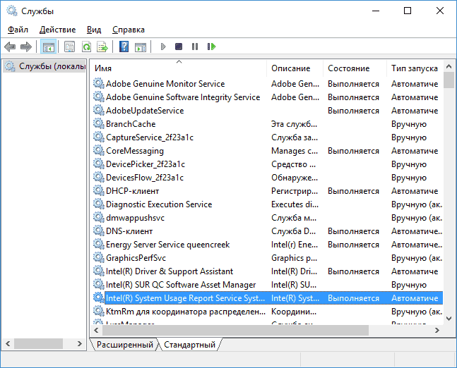The height and width of the screenshot is (368, 457).
Task: Click 'Manages c...' description cell
Action: click(295, 150)
